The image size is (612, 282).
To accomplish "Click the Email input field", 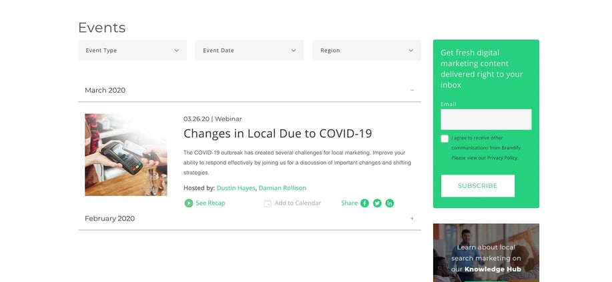I will [x=486, y=119].
